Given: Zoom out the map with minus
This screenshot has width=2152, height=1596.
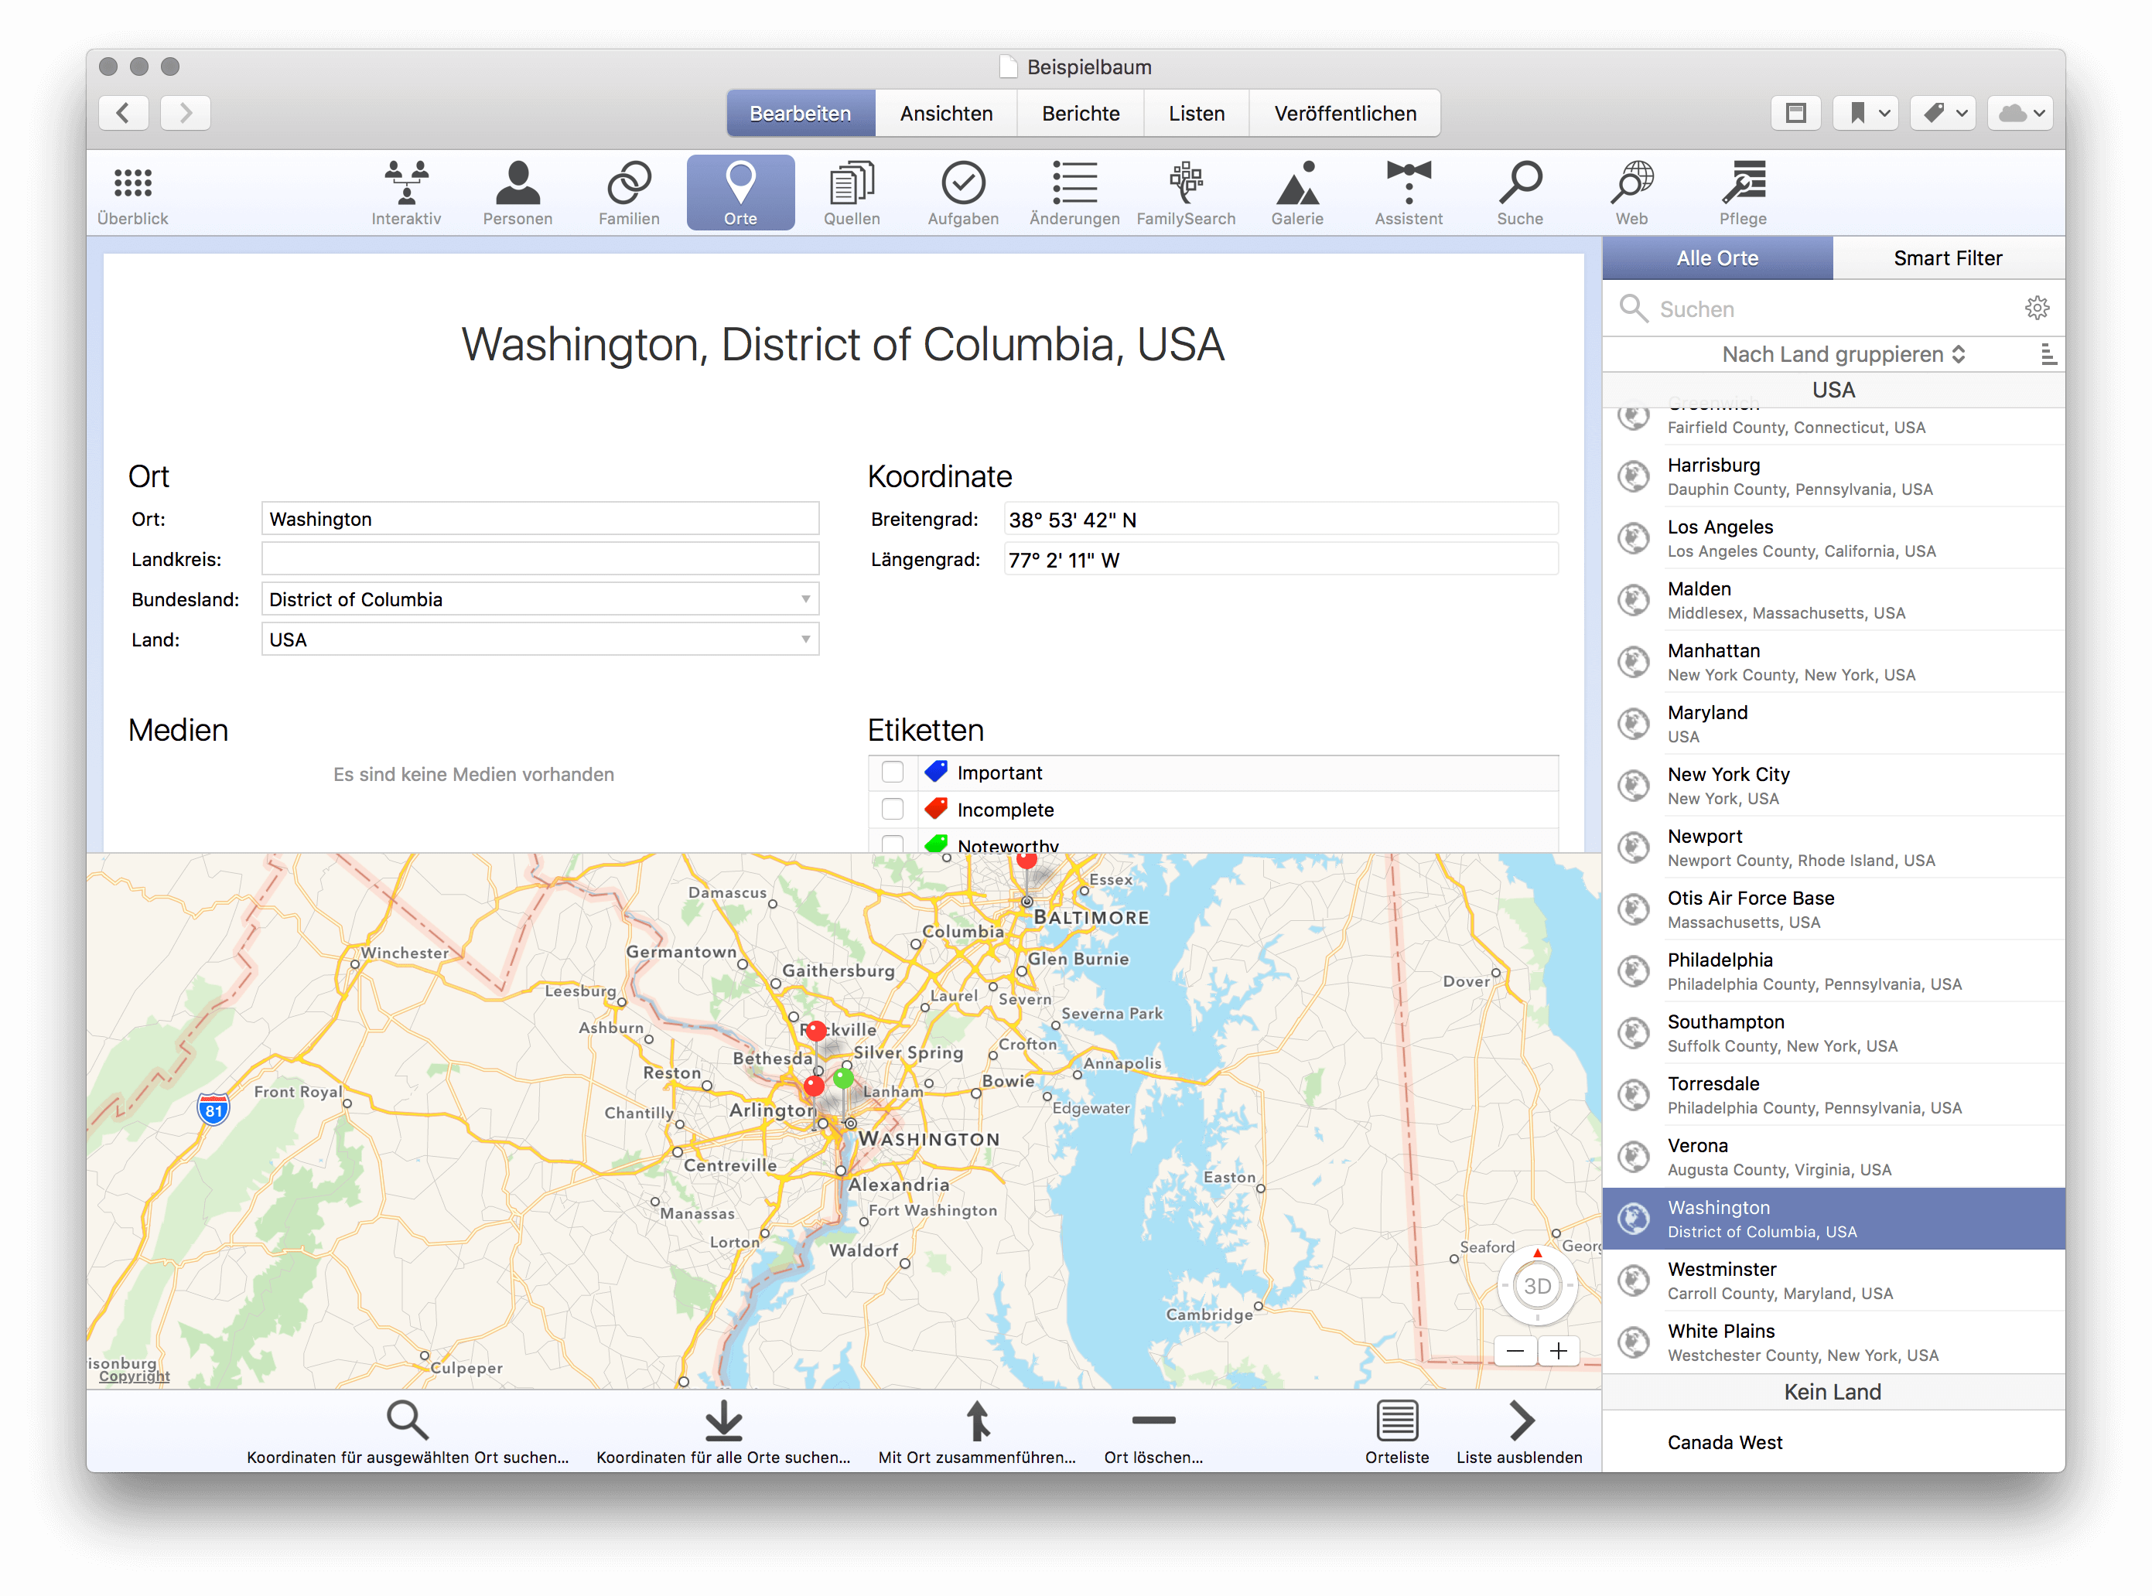Looking at the screenshot, I should click(1515, 1351).
